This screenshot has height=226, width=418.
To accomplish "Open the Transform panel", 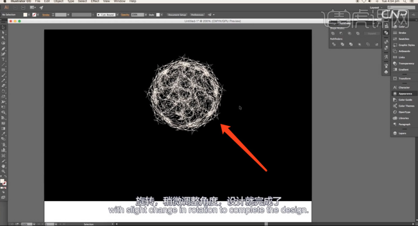I will pos(404,78).
